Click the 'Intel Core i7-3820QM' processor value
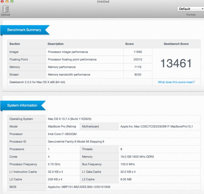 click(62, 134)
